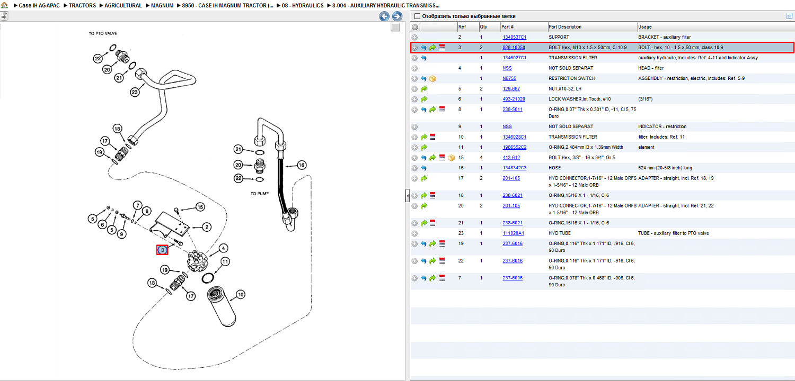Click the blue arrow on HOSE row 1348342C3

coord(423,168)
